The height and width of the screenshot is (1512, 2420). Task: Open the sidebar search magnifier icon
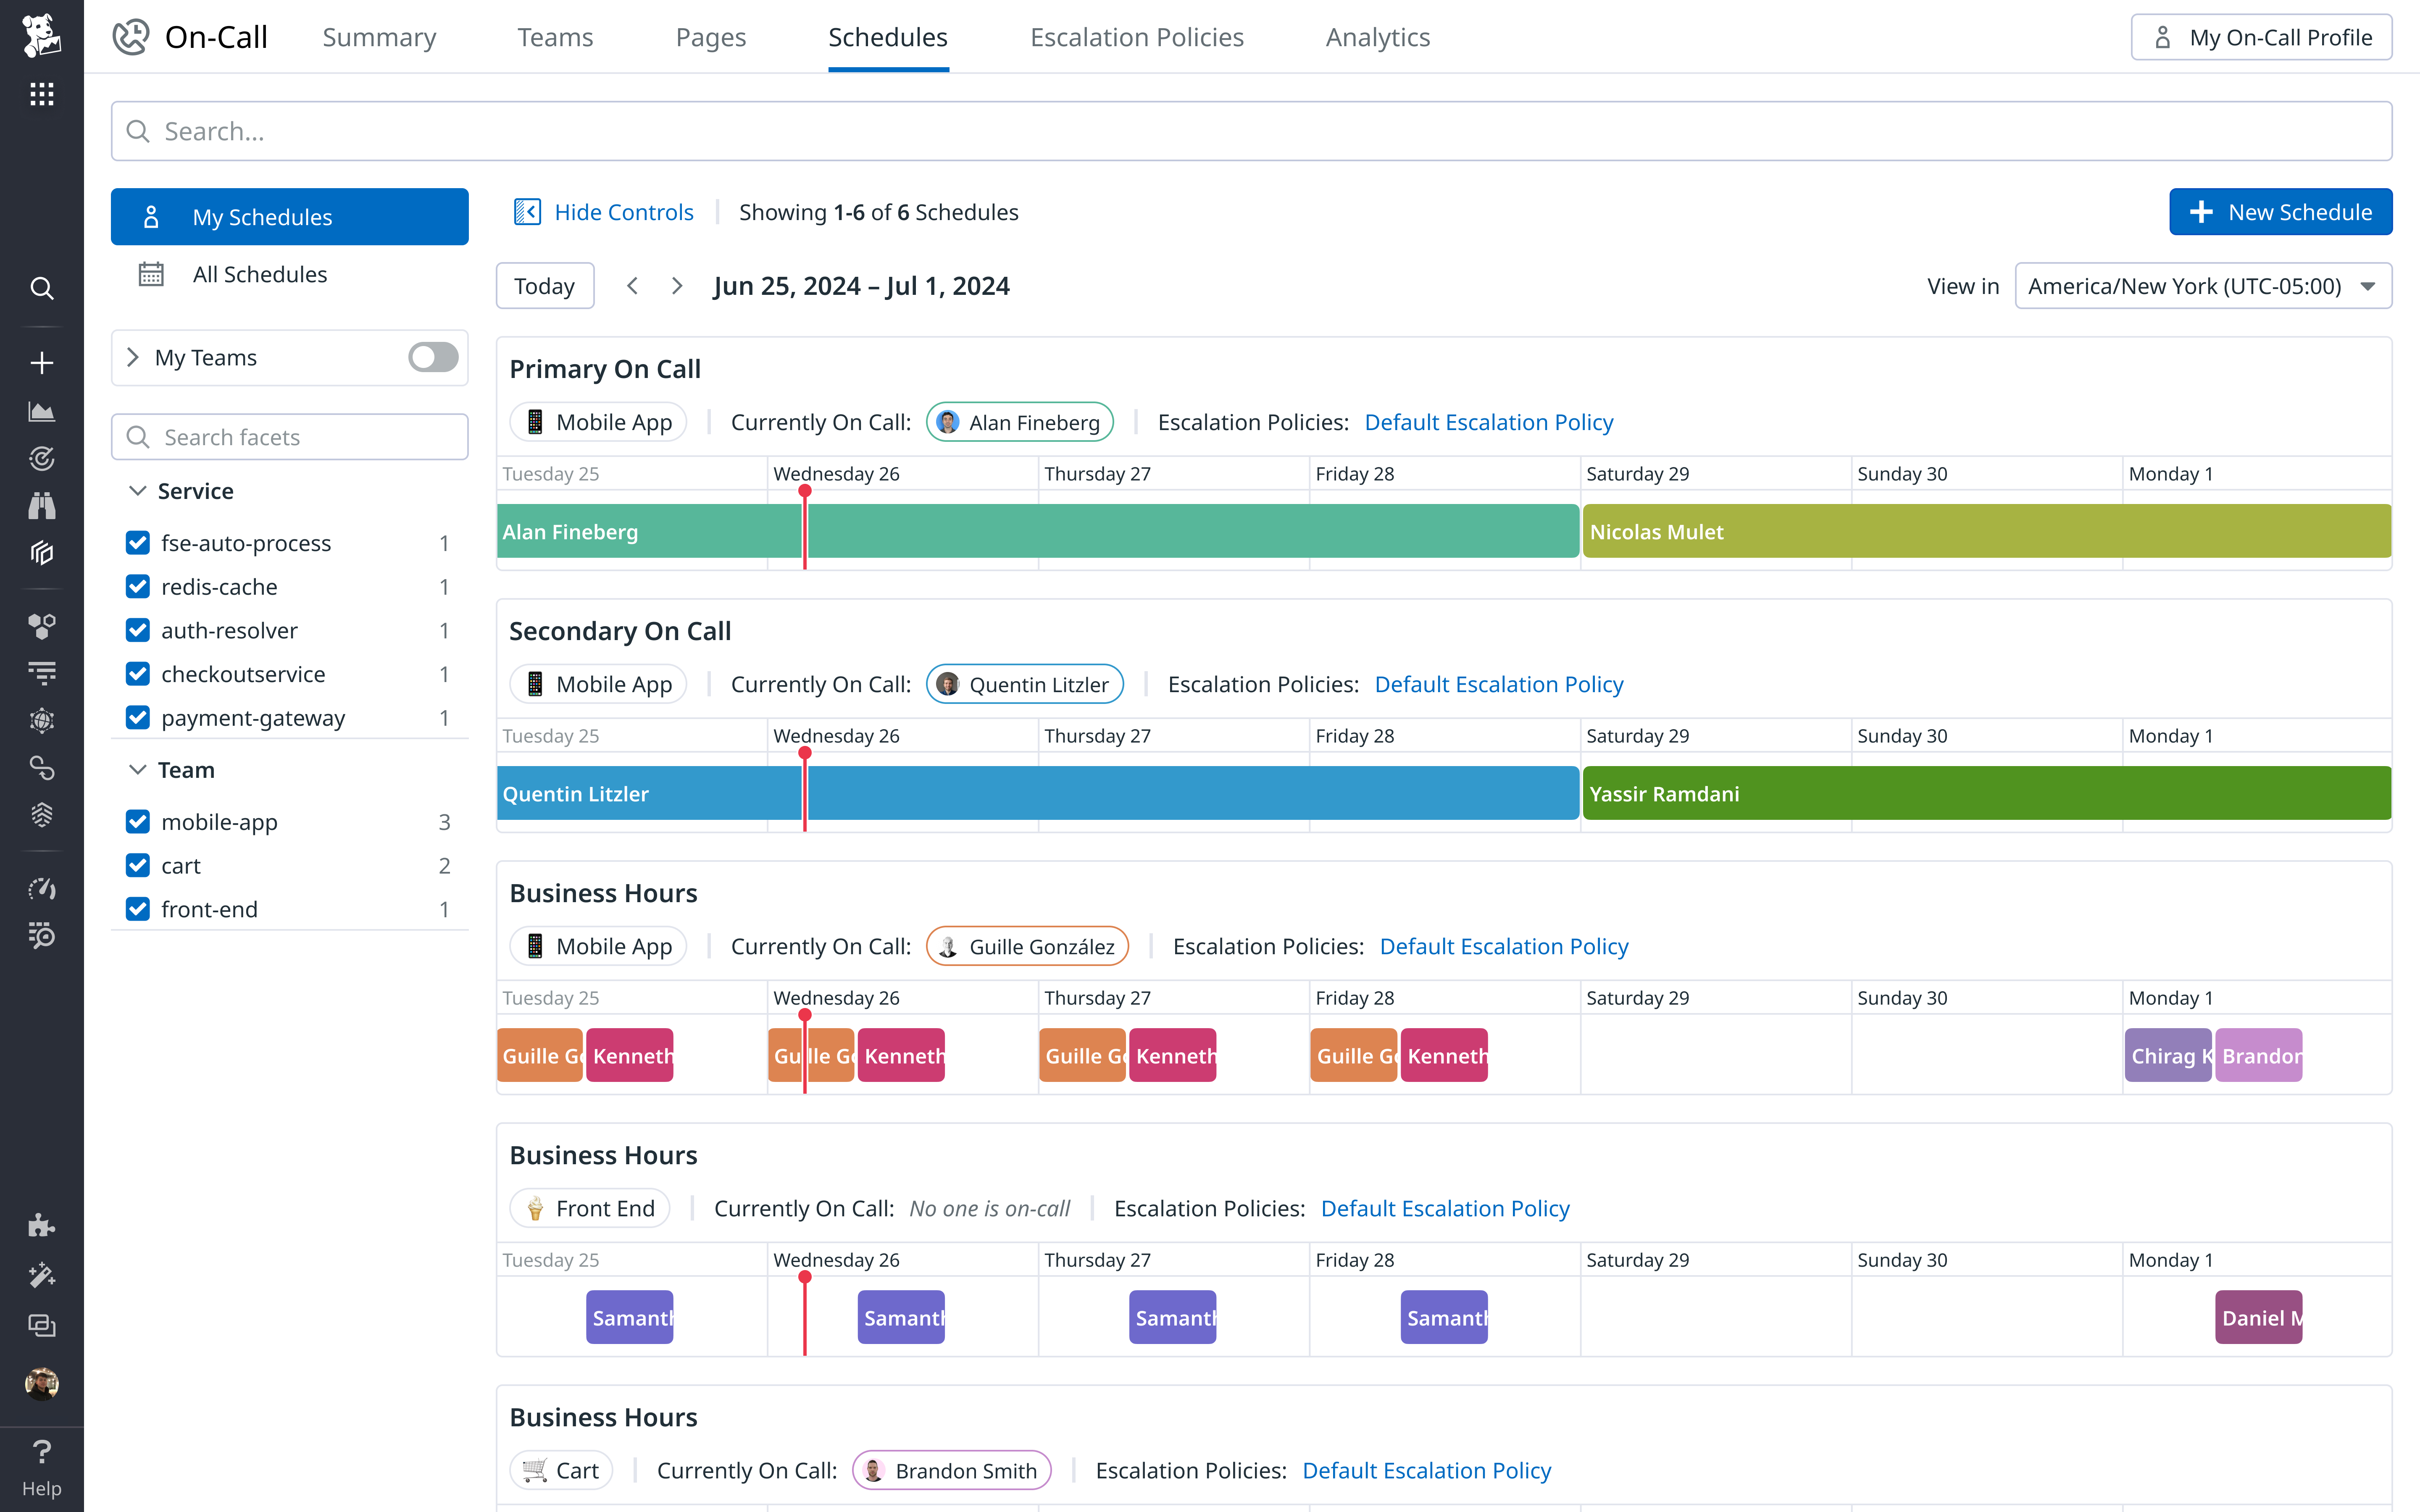click(41, 289)
